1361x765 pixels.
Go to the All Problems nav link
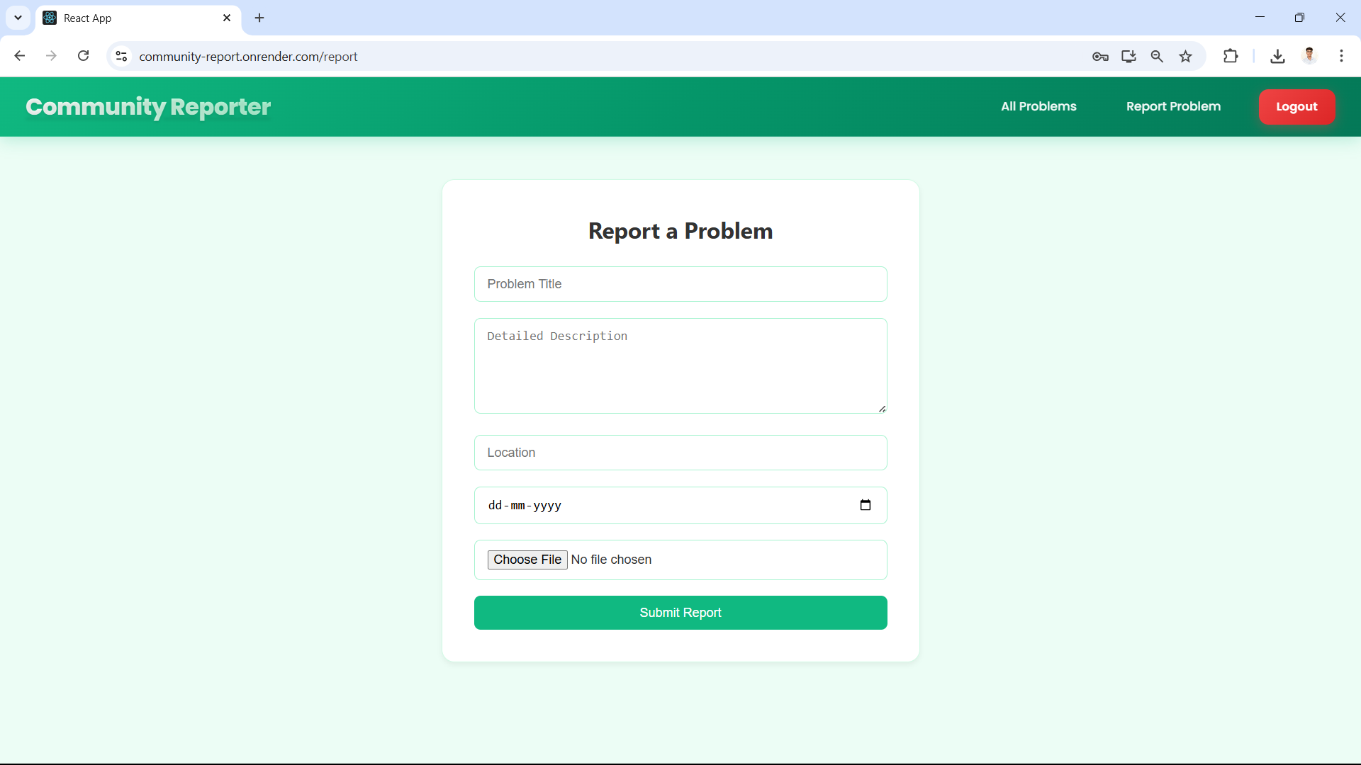point(1038,106)
